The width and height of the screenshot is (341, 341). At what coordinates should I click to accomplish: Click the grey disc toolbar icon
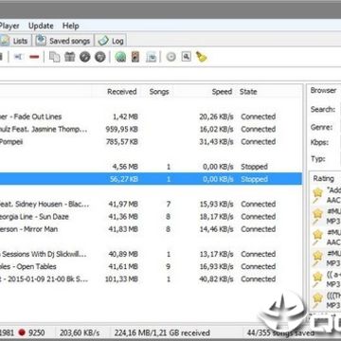pyautogui.click(x=170, y=57)
